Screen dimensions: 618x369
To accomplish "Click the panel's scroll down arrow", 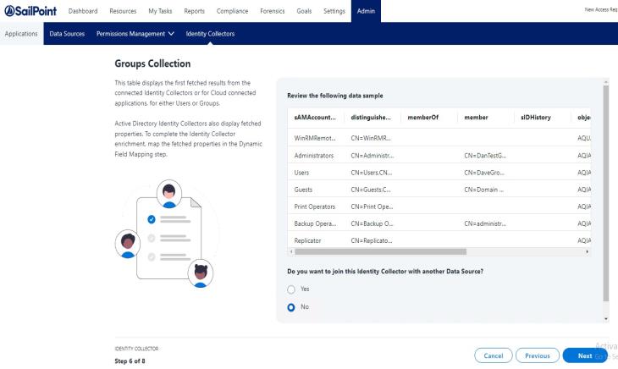I will click(606, 318).
